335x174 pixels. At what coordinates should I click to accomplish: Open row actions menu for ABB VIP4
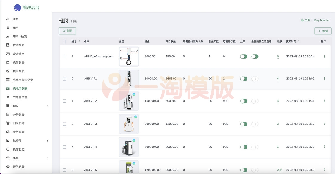(x=324, y=147)
